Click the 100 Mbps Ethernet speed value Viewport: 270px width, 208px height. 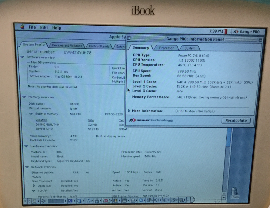pyautogui.click(x=132, y=172)
